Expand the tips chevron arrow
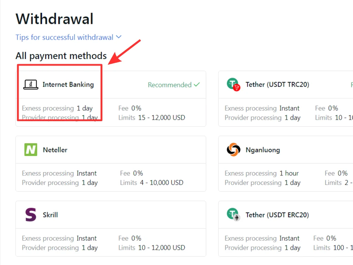The width and height of the screenshot is (353, 265). coord(119,37)
